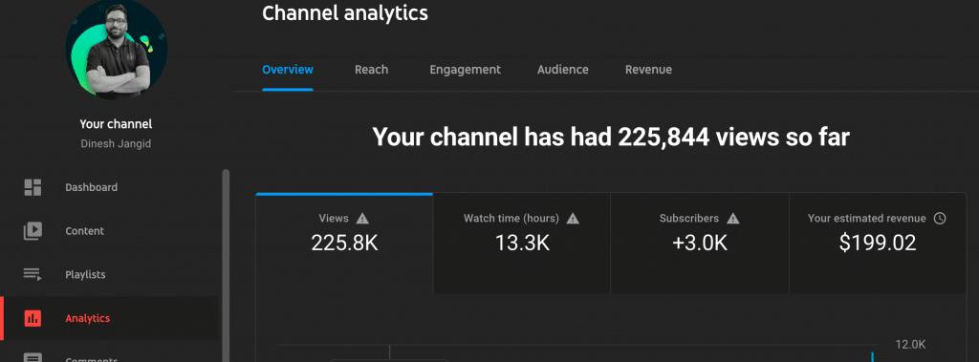This screenshot has width=979, height=362.
Task: Select the Subscribers +3.0K card
Action: point(699,244)
